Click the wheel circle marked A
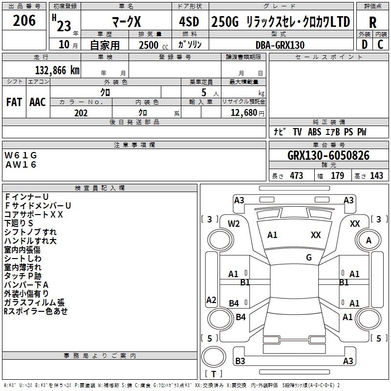Image resolution: width=391 pixels, height=391 pixels. (369, 240)
